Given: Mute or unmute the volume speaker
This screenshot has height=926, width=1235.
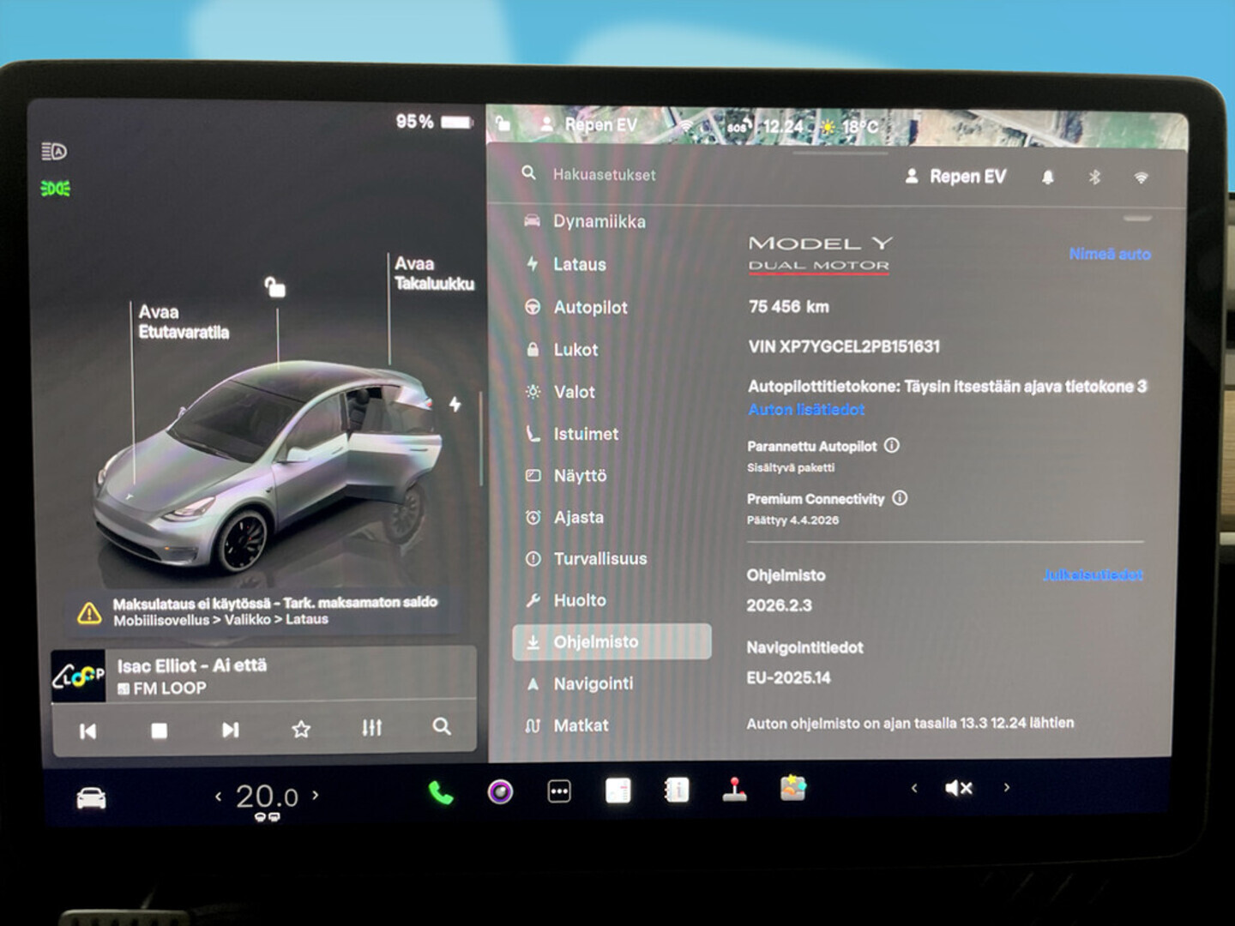Looking at the screenshot, I should [x=958, y=788].
